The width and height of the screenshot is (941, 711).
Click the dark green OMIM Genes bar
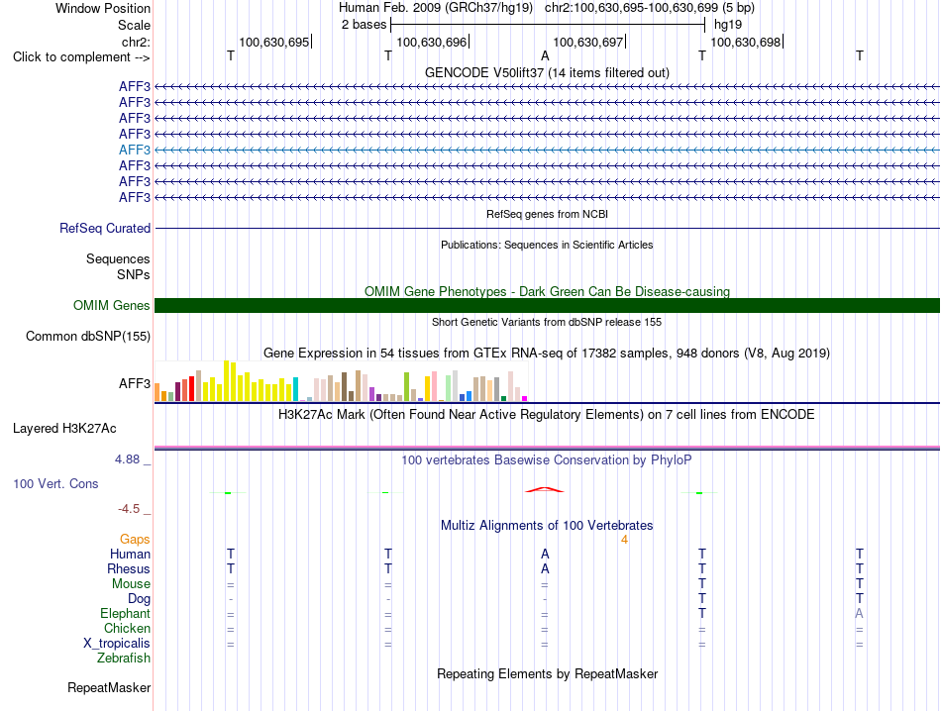point(547,305)
